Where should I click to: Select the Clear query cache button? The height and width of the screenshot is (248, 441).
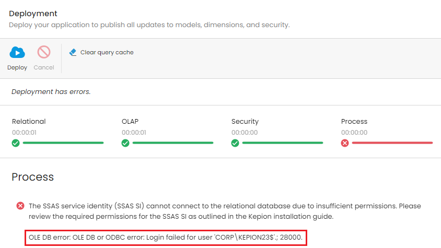click(101, 52)
